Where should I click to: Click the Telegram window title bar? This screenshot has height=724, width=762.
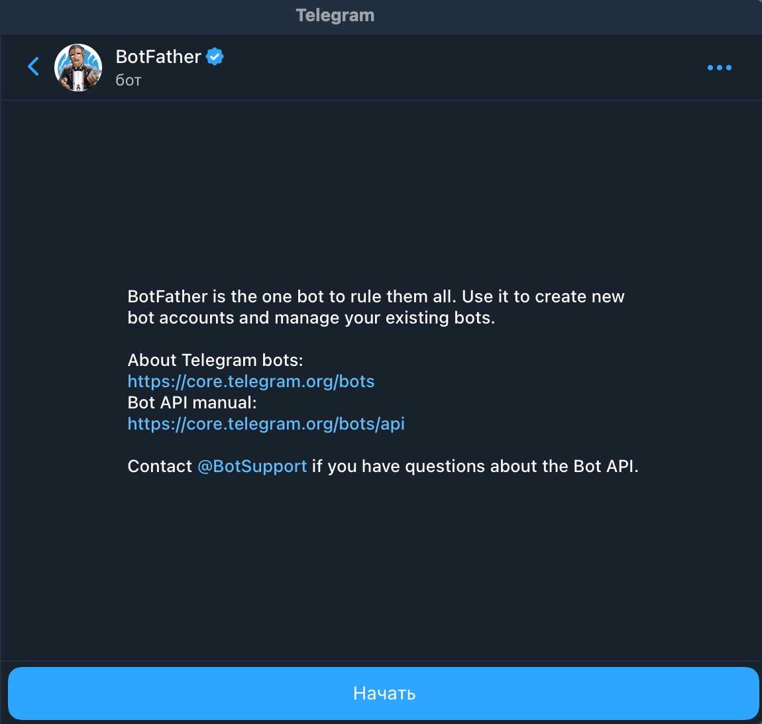coord(335,15)
